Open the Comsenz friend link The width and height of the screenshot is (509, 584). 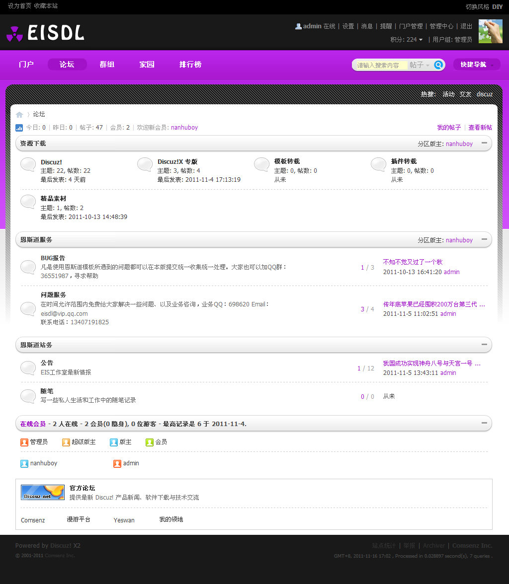tap(33, 520)
